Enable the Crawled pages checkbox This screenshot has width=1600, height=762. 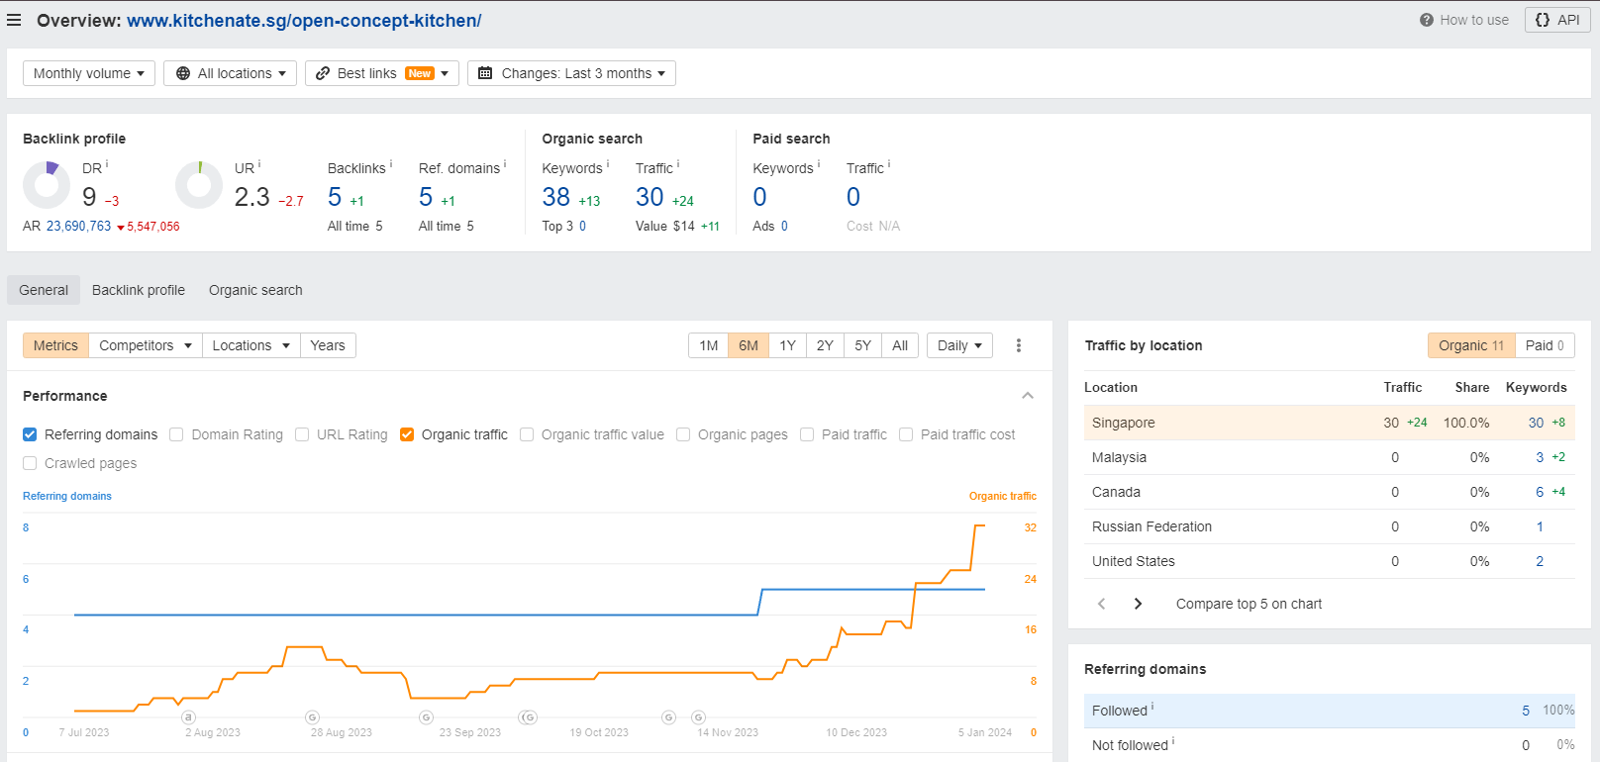(x=30, y=463)
